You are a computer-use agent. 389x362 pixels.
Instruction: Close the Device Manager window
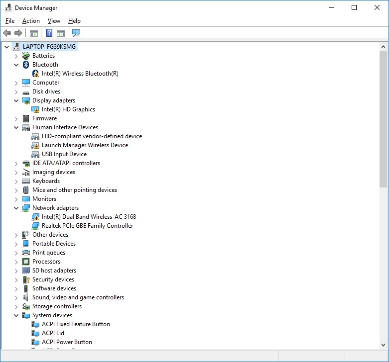click(x=377, y=7)
